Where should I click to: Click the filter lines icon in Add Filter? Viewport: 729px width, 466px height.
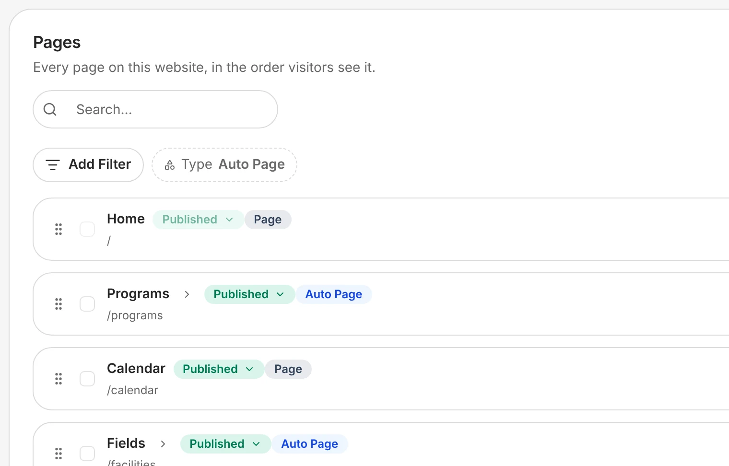52,165
